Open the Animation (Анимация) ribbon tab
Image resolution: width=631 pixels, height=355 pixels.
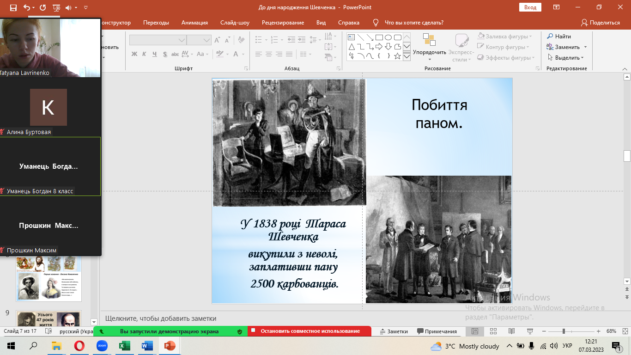coord(194,23)
